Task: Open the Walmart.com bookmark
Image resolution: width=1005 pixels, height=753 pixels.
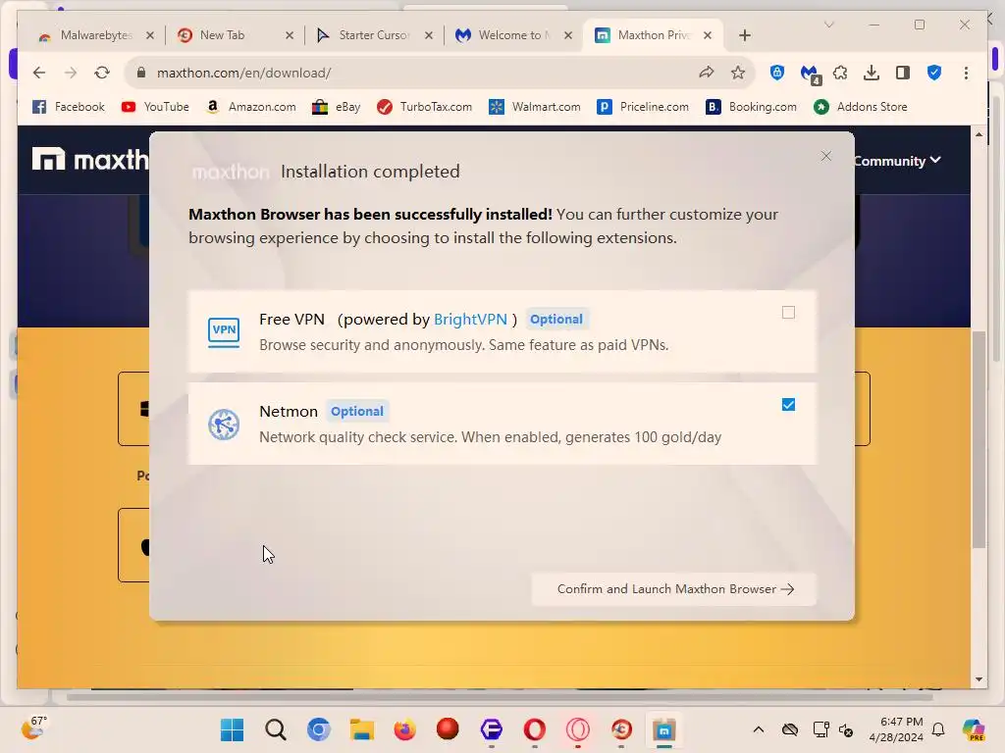Action: point(535,107)
